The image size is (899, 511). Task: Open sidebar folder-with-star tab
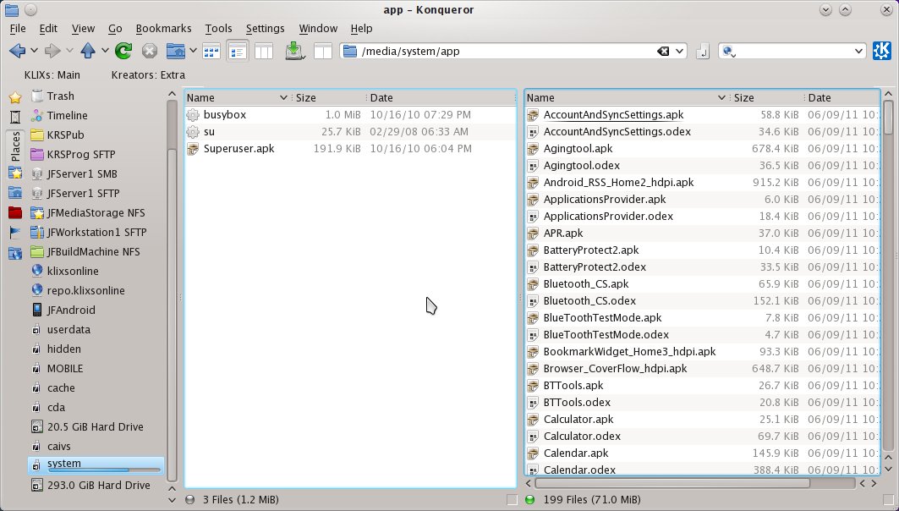tap(15, 173)
